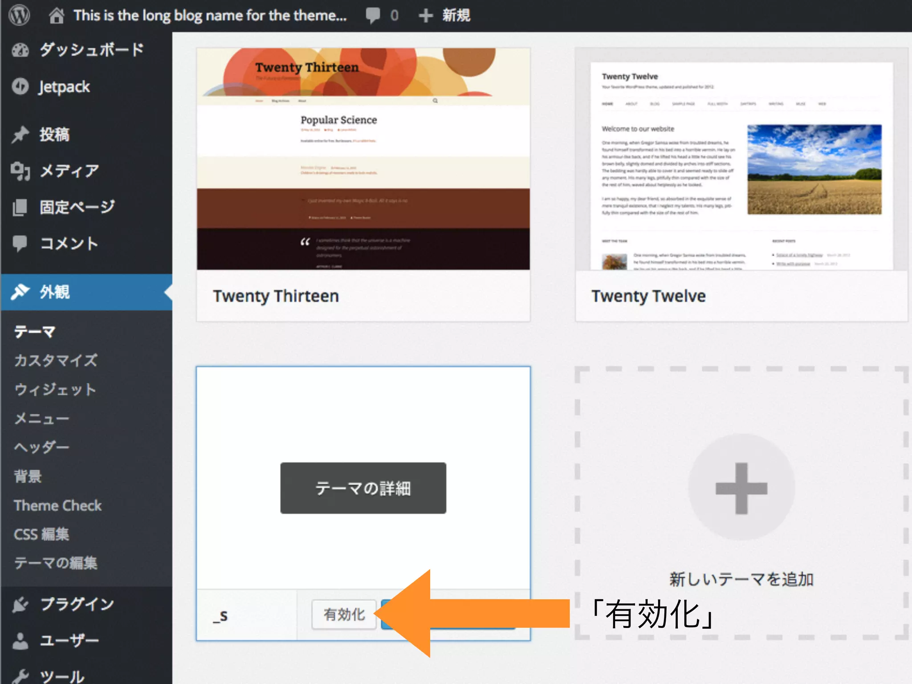Image resolution: width=912 pixels, height=684 pixels.
Task: Click the 有効化 button for _s theme
Action: [344, 615]
